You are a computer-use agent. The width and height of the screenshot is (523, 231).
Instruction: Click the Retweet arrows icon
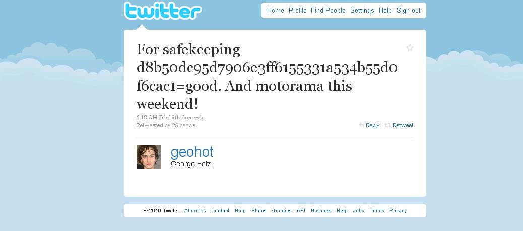[388, 125]
